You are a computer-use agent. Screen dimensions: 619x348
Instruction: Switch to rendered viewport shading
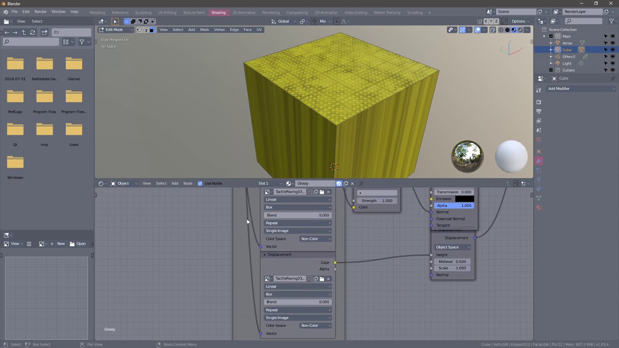click(x=520, y=30)
